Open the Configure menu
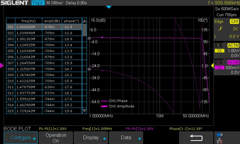The height and width of the screenshot is (144, 240). [21, 138]
